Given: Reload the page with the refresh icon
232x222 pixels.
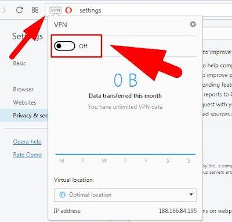Looking at the screenshot, I should tap(19, 10).
